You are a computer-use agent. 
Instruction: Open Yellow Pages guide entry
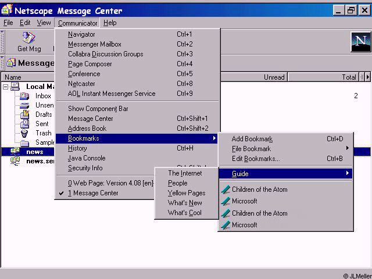pos(186,193)
